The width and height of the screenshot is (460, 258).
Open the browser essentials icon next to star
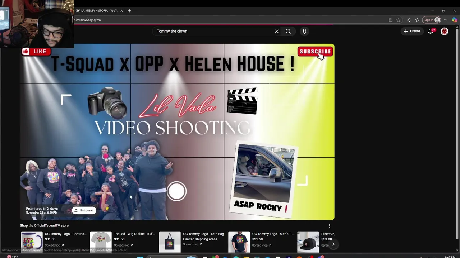coord(409,20)
